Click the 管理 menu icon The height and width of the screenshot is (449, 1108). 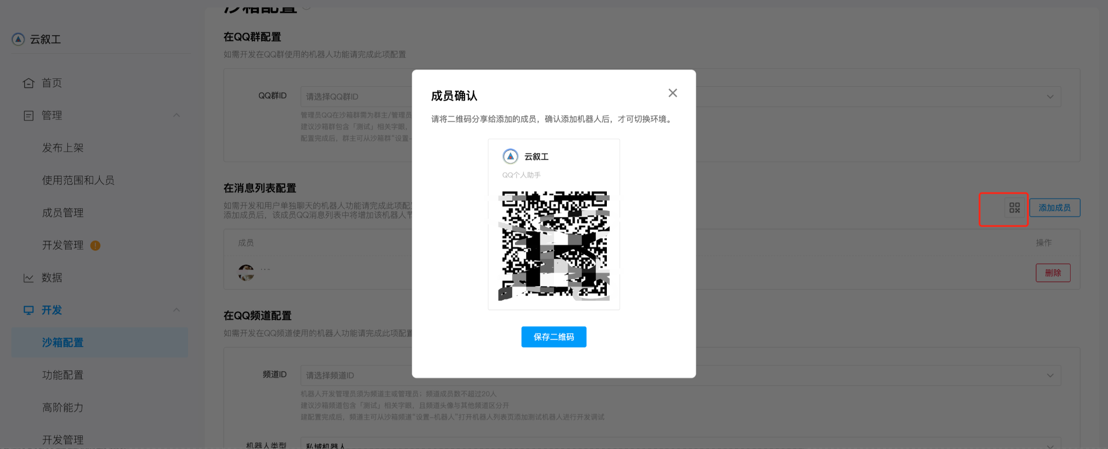pyautogui.click(x=29, y=115)
